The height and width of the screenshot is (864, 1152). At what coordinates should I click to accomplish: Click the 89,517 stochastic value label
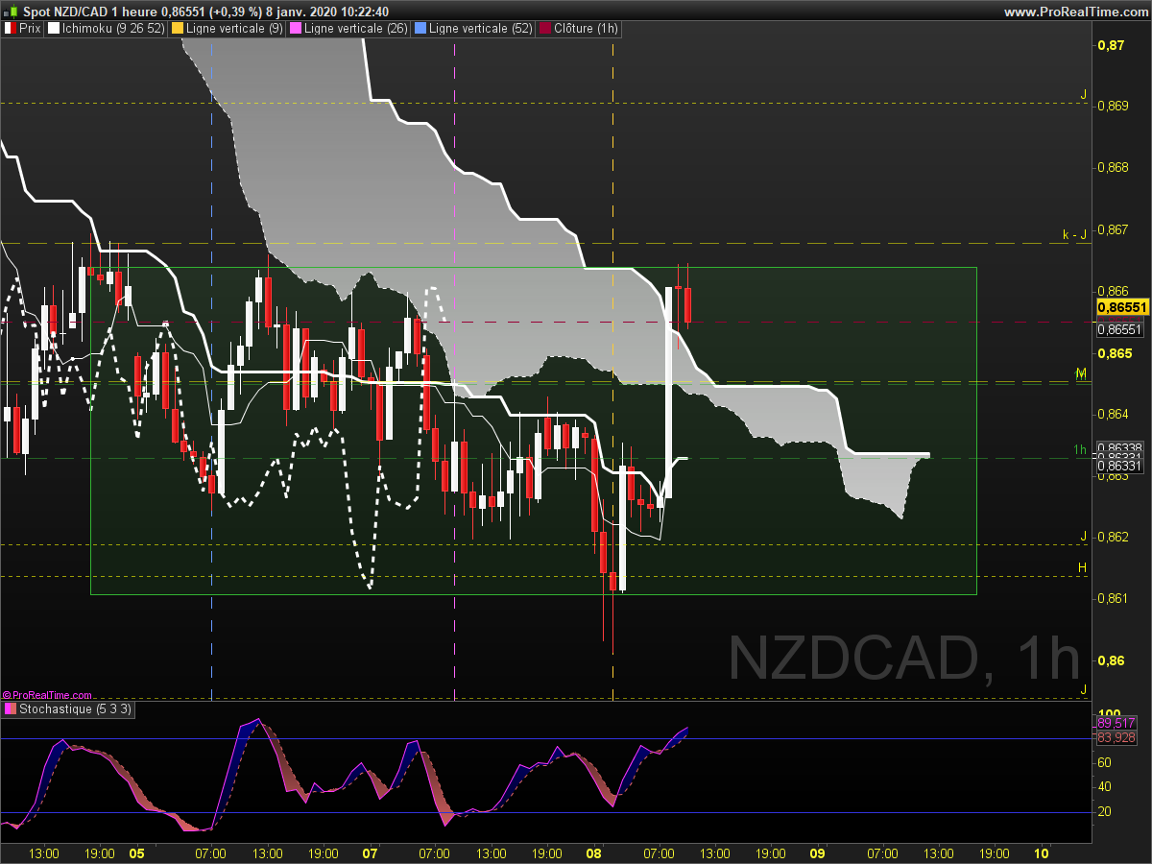click(x=1116, y=723)
